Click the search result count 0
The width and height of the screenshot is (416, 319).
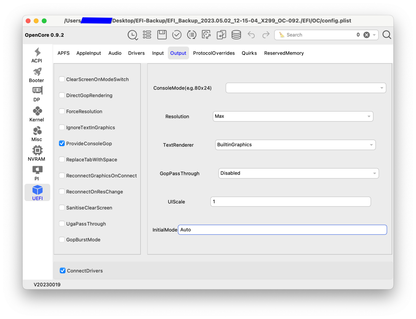[x=358, y=35]
